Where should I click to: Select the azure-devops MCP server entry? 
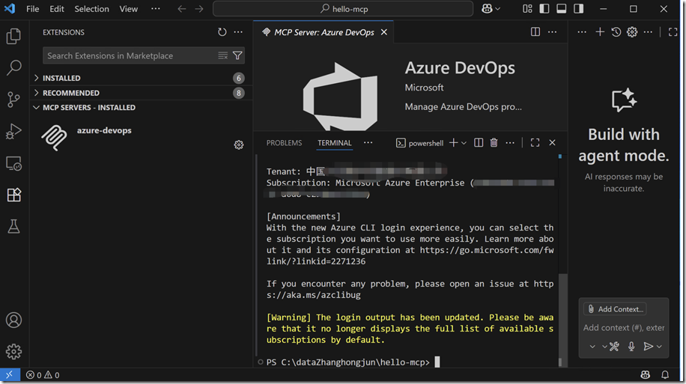[141, 137]
